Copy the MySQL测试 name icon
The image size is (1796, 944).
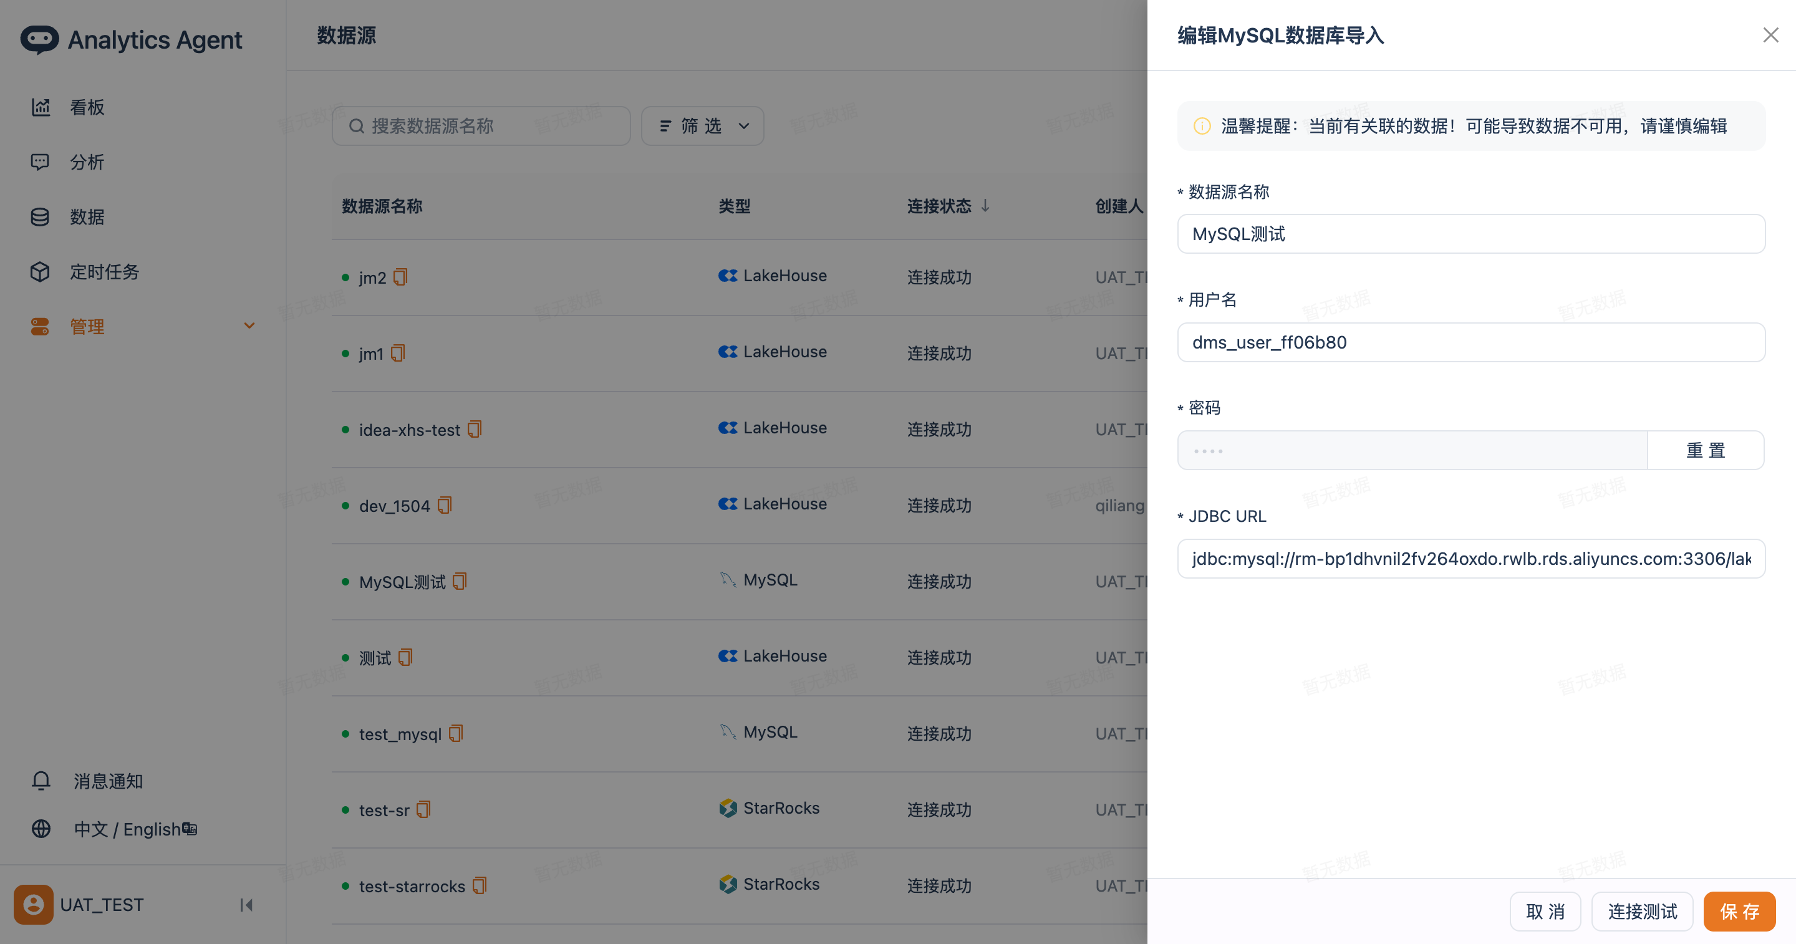(x=460, y=582)
